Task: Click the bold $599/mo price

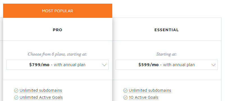Action: coord(149,65)
